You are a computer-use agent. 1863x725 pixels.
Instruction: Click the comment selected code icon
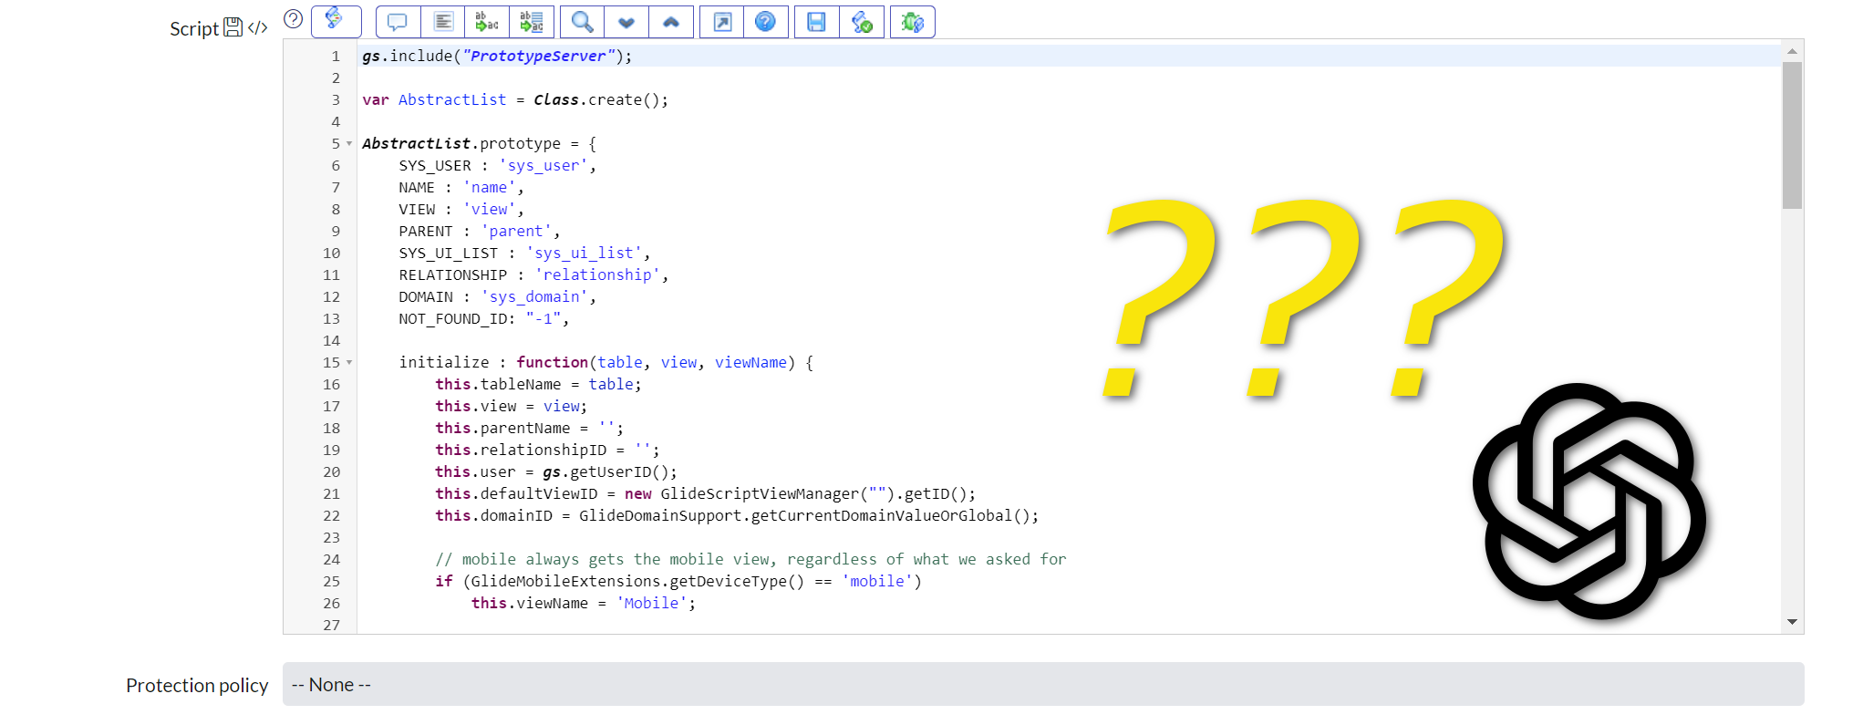(398, 22)
